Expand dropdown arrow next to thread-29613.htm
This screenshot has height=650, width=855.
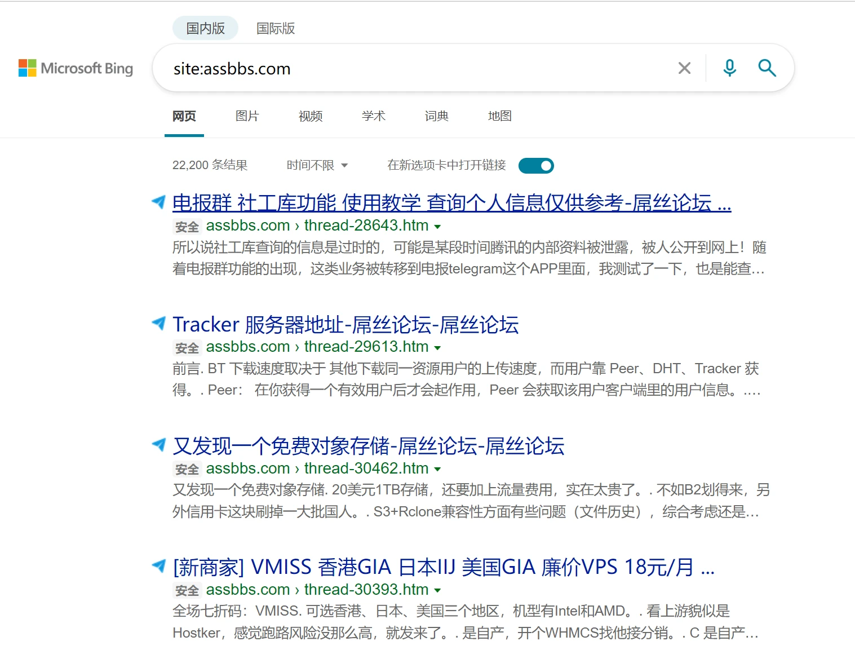[437, 348]
